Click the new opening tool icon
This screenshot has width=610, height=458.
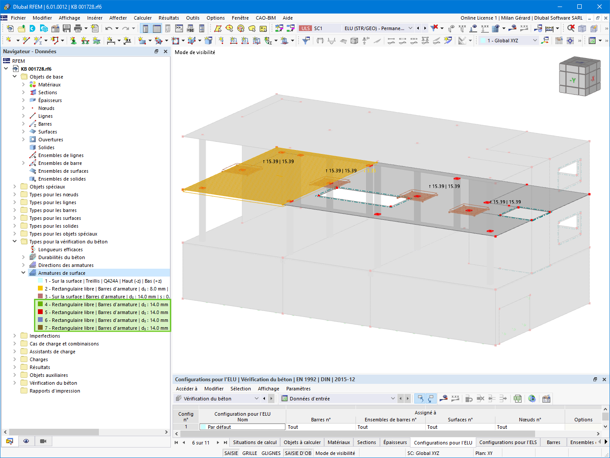click(175, 40)
